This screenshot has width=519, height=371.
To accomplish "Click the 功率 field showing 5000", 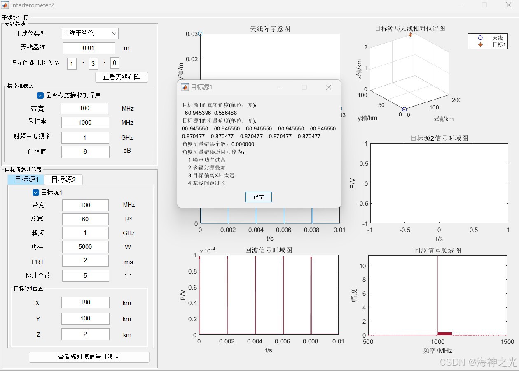I will click(x=85, y=247).
